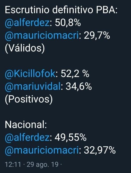Click the word 'PBA' in the heading
This screenshot has width=131, height=173.
pos(106,10)
